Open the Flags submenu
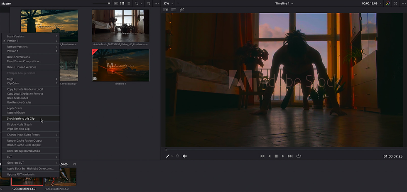 (31, 79)
